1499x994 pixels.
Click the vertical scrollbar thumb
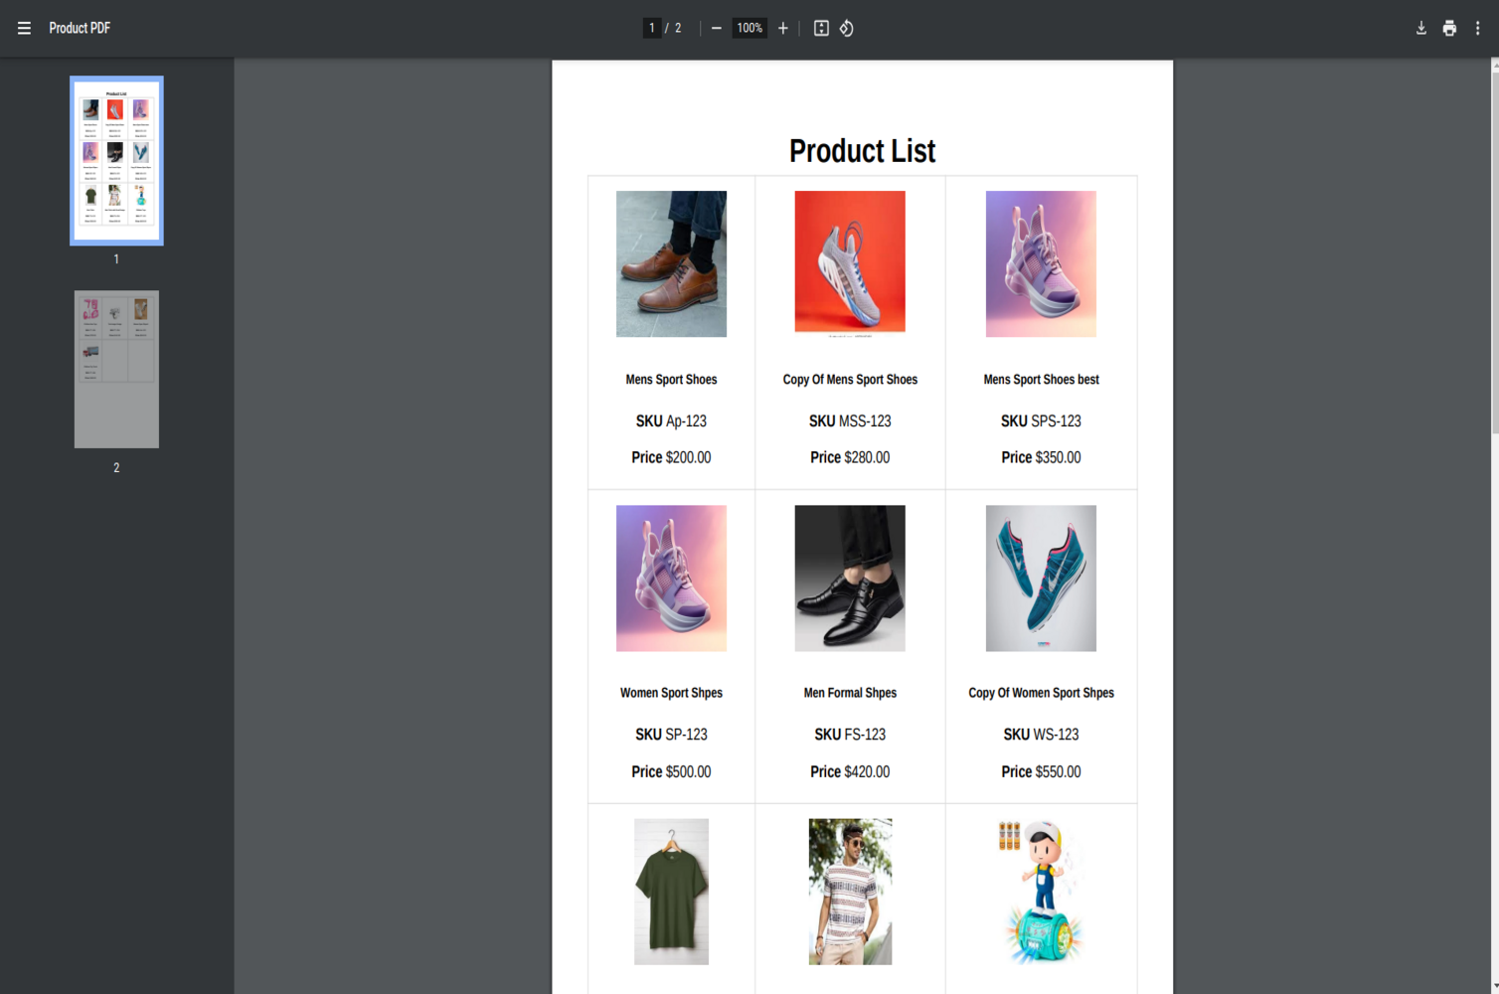tap(1494, 248)
